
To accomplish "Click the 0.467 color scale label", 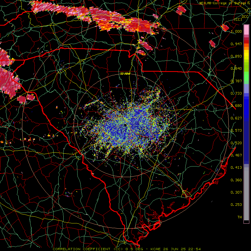I will pos(236,155).
